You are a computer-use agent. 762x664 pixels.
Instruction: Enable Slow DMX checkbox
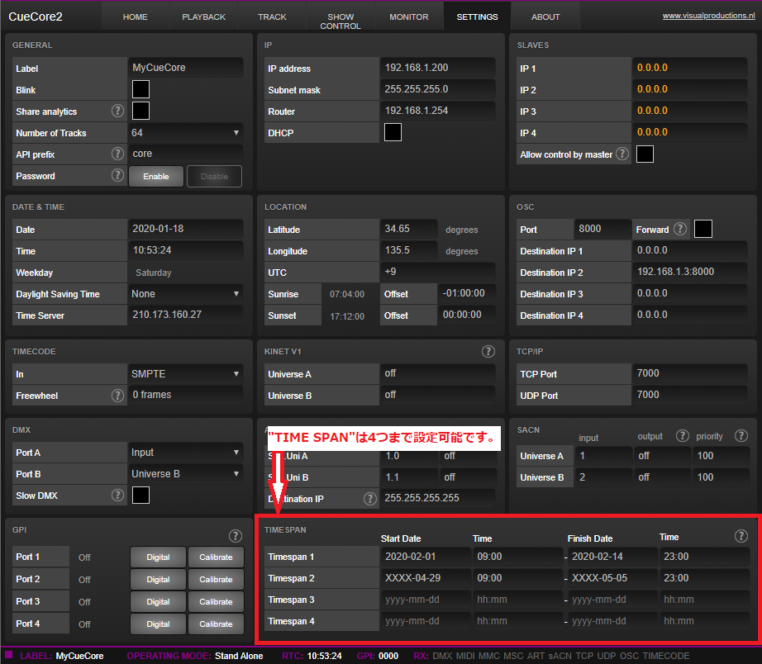[x=140, y=496]
